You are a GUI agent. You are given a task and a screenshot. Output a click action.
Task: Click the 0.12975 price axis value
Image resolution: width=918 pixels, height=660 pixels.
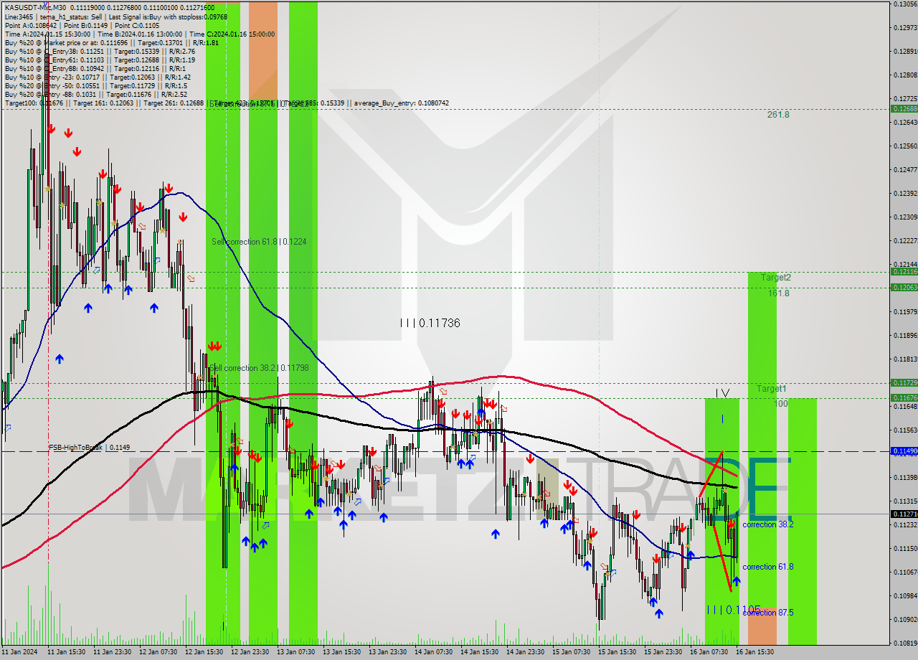(905, 27)
